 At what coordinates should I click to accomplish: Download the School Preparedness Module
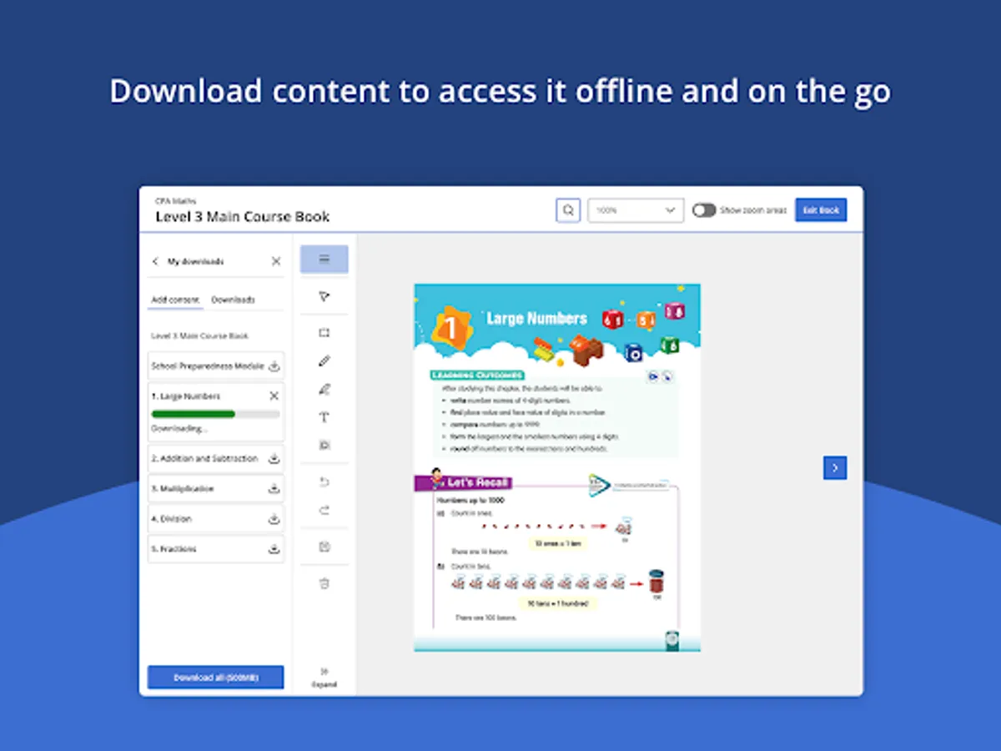coord(274,365)
